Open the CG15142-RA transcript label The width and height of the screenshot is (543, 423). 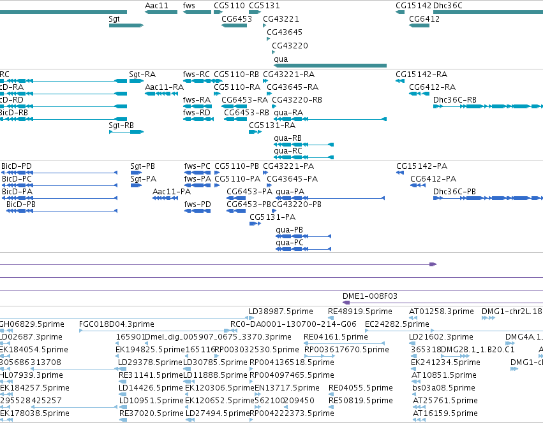click(422, 75)
